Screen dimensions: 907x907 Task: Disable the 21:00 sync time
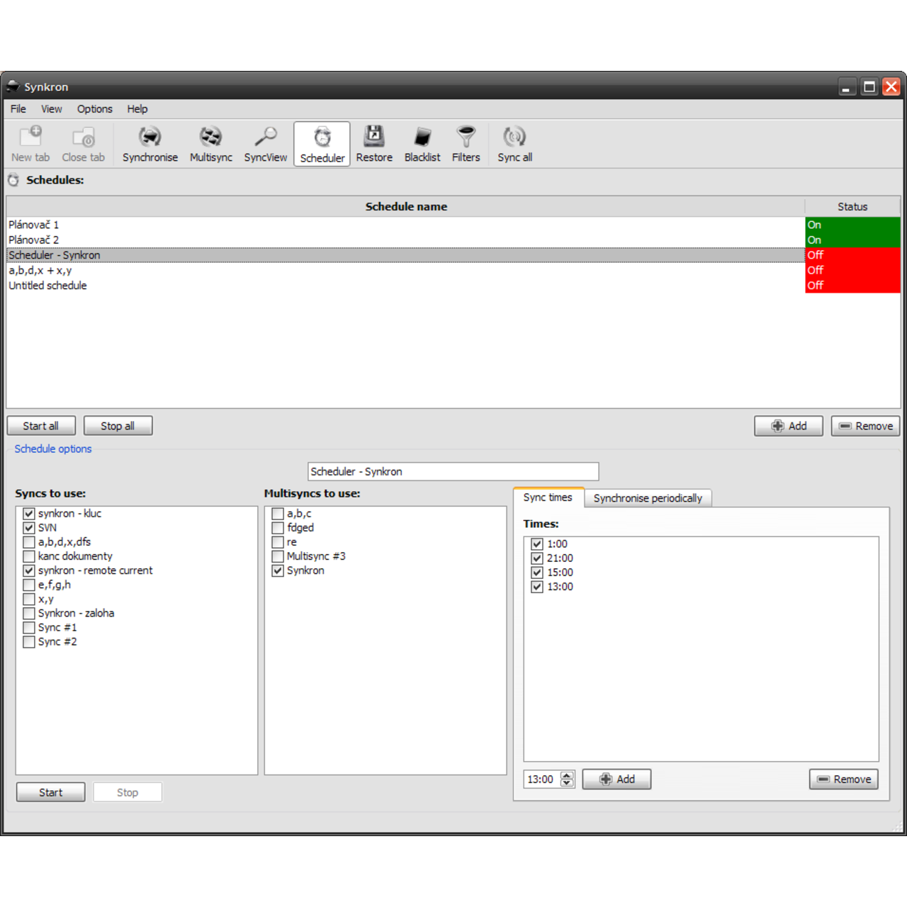[x=537, y=558]
